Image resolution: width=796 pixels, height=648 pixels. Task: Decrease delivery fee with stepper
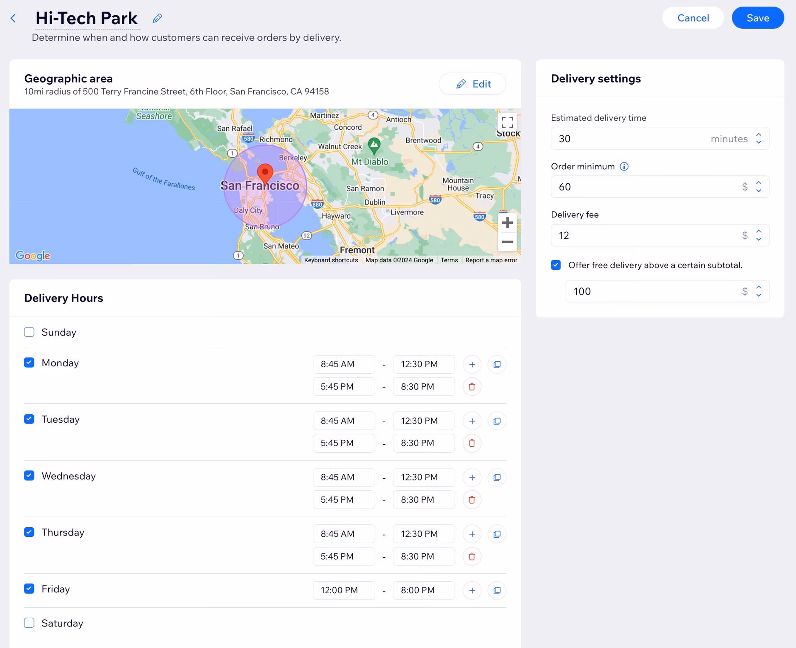tap(759, 239)
